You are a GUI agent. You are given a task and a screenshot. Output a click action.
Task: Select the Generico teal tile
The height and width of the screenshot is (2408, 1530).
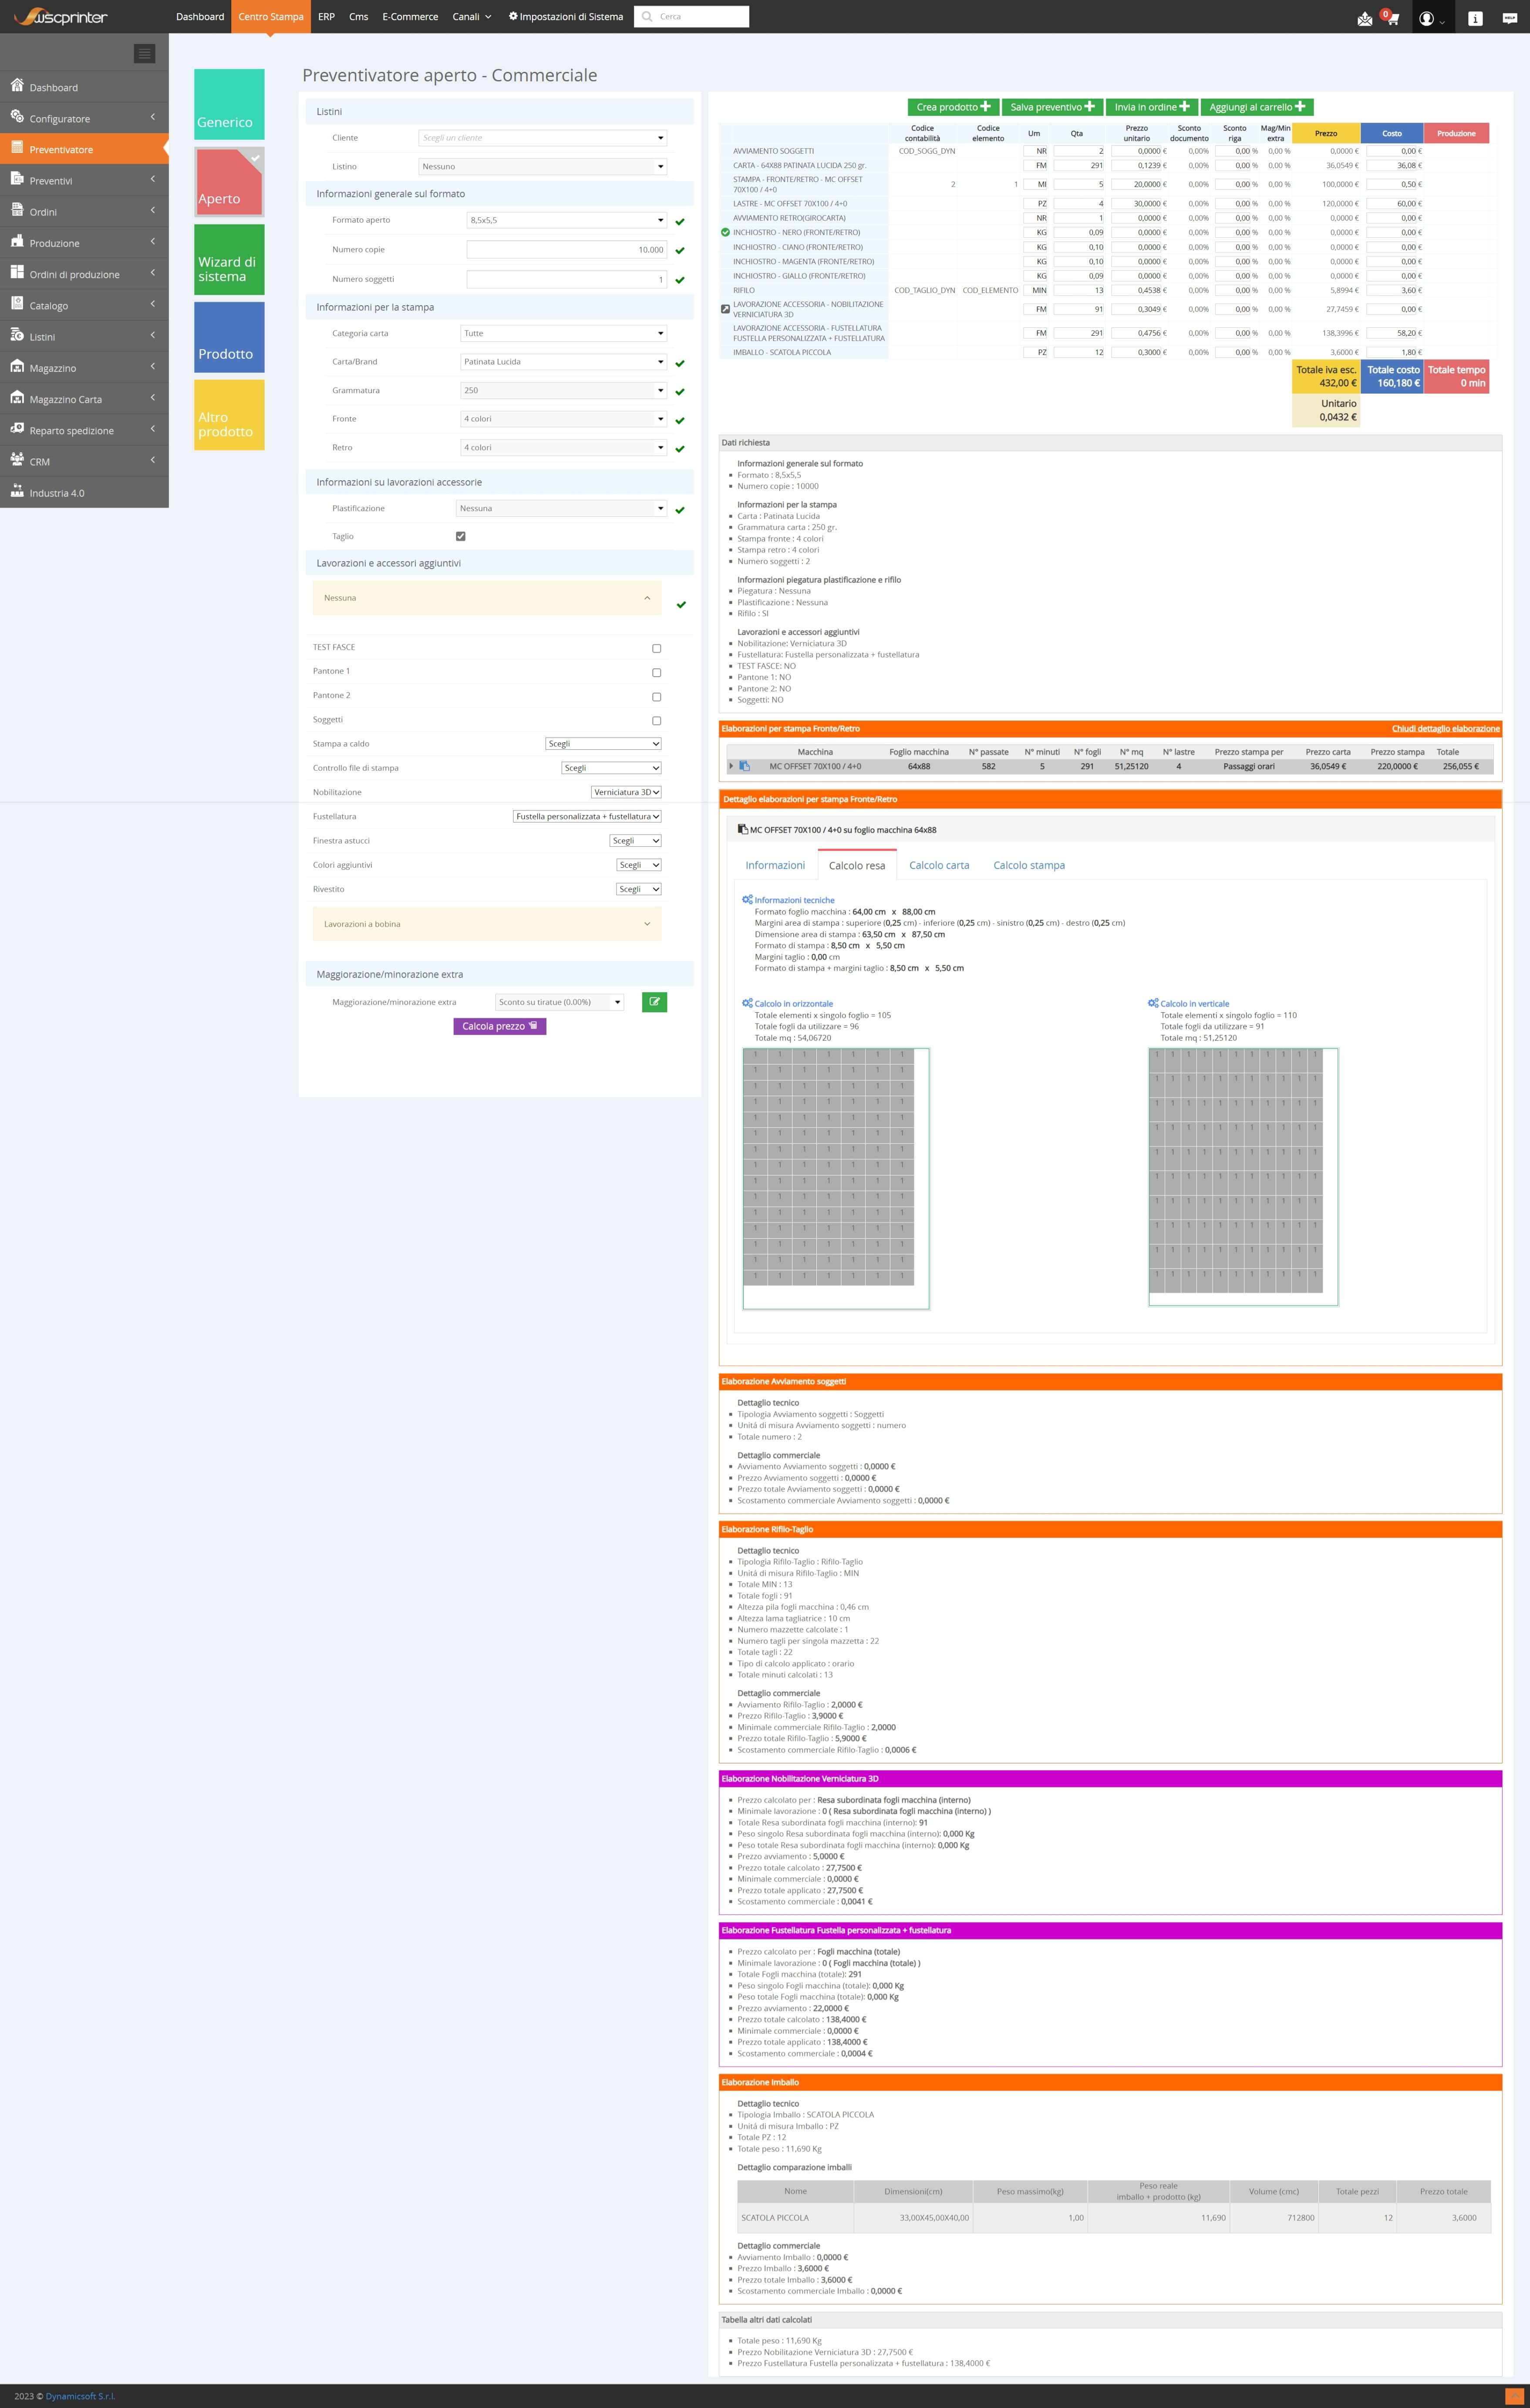coord(229,104)
